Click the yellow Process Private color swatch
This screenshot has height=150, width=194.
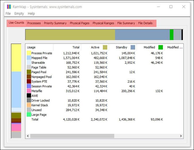29,53
